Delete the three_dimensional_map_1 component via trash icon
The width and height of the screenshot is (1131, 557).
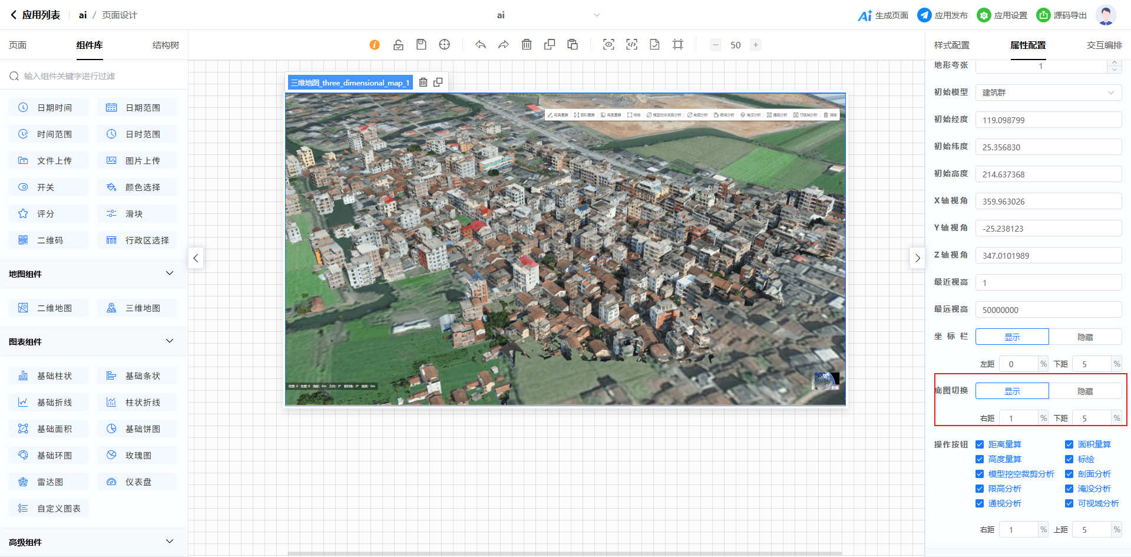423,83
